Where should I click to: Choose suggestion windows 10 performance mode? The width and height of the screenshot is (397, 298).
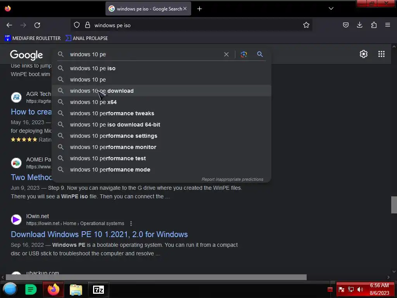pyautogui.click(x=162, y=170)
